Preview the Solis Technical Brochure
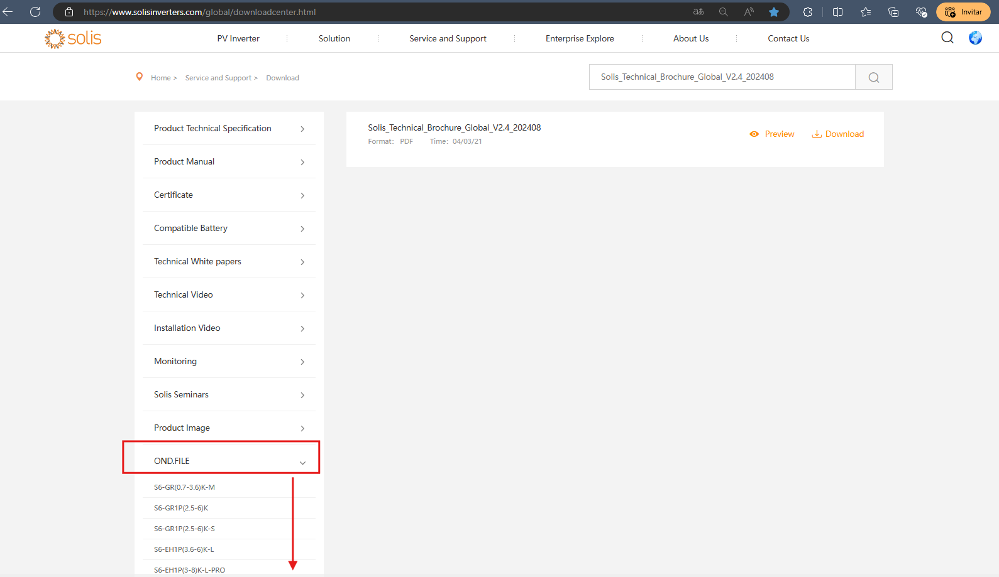This screenshot has width=999, height=577. (x=772, y=134)
